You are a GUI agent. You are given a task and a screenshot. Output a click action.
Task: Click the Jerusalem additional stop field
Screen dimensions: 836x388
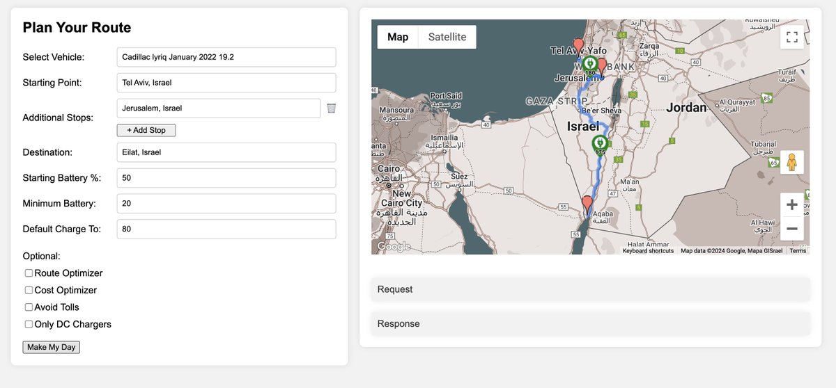pyautogui.click(x=219, y=108)
